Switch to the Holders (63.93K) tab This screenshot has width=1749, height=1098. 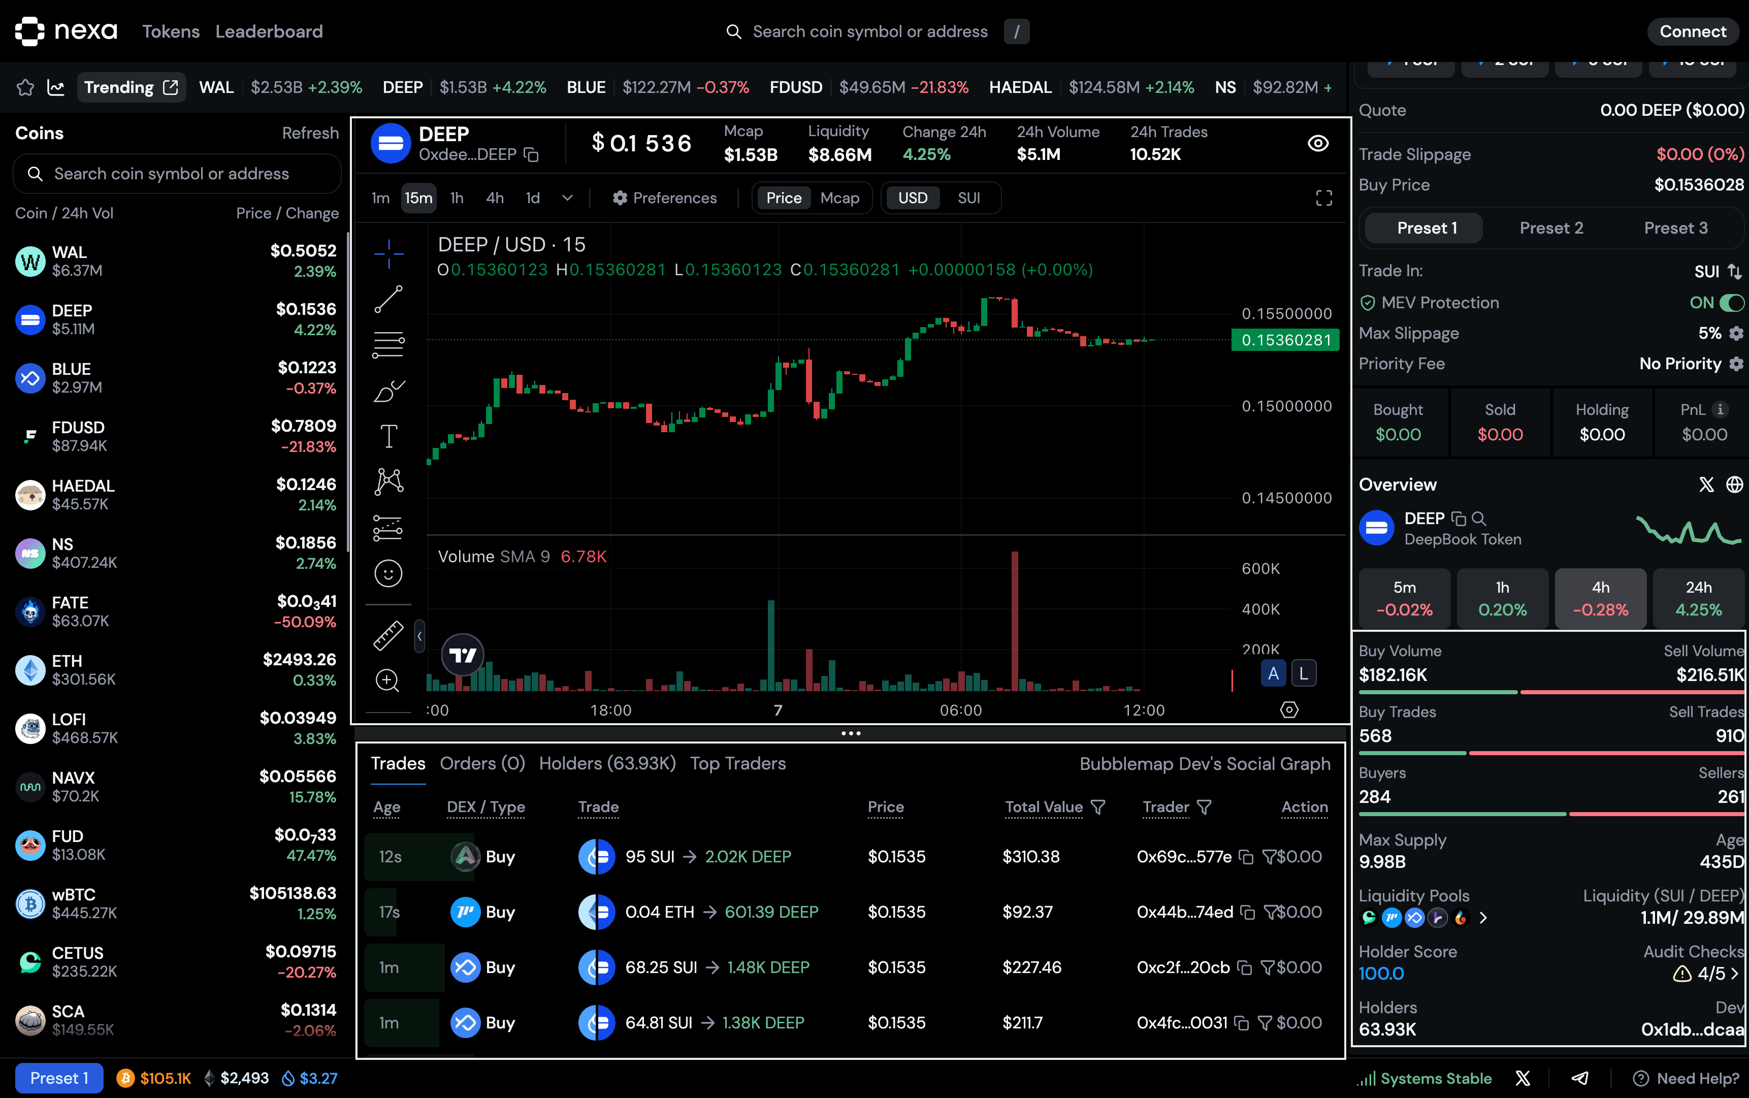(607, 763)
